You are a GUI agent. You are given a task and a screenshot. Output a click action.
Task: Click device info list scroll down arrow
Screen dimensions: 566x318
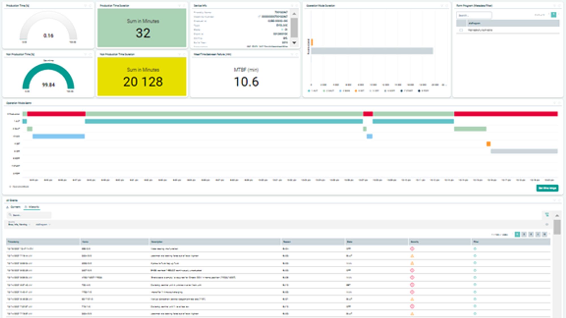pyautogui.click(x=294, y=43)
